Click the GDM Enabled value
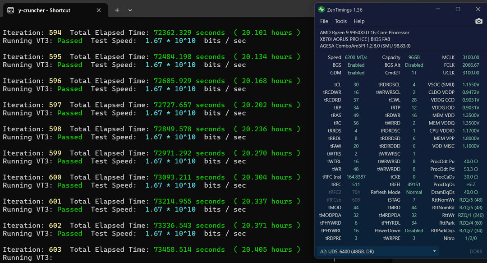 [356, 73]
